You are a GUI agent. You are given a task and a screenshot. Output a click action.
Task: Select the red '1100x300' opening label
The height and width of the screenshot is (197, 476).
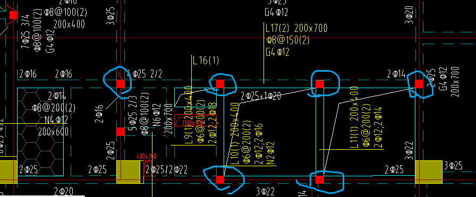192,123
